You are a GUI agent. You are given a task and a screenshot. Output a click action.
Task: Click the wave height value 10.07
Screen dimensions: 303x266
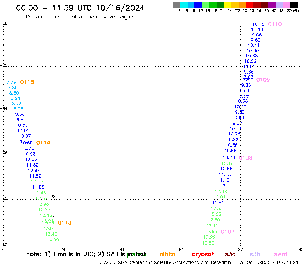click(x=25, y=136)
